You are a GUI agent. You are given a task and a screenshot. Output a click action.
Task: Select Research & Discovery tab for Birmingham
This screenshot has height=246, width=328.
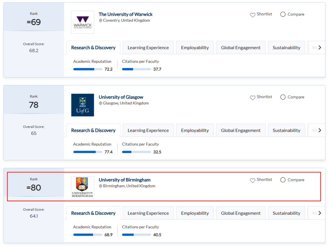93,213
